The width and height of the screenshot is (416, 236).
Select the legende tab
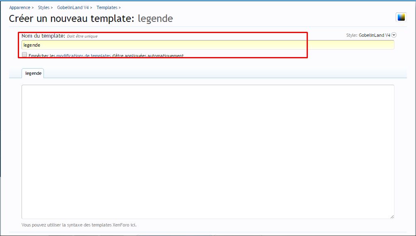coord(33,73)
